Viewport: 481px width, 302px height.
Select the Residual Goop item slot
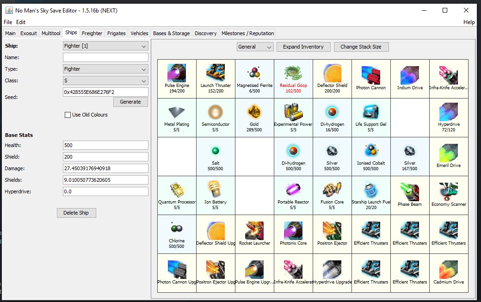click(293, 74)
